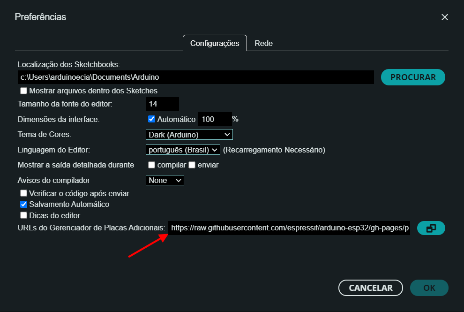Enable Mostrar arquivos dentro dos Sketches
The image size is (464, 312).
point(24,91)
